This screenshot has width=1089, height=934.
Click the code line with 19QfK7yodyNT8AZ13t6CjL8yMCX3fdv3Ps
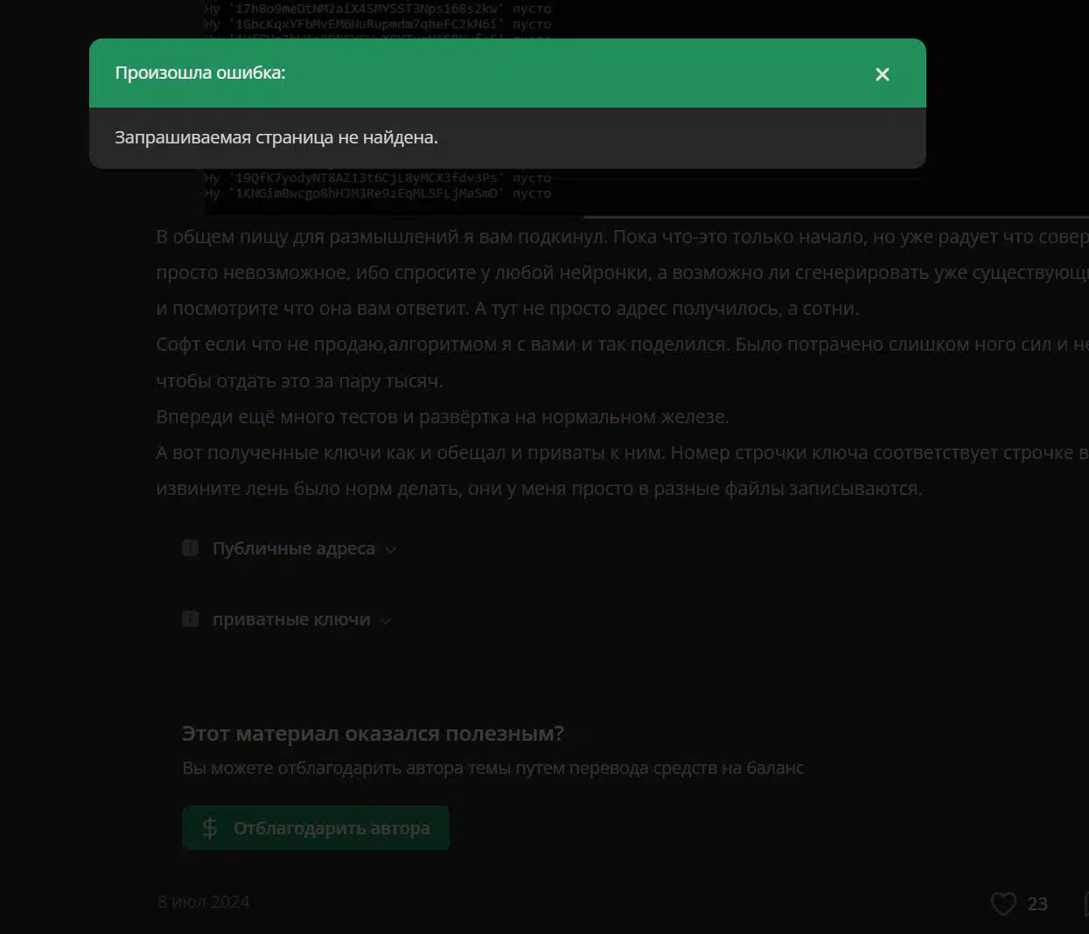click(378, 178)
